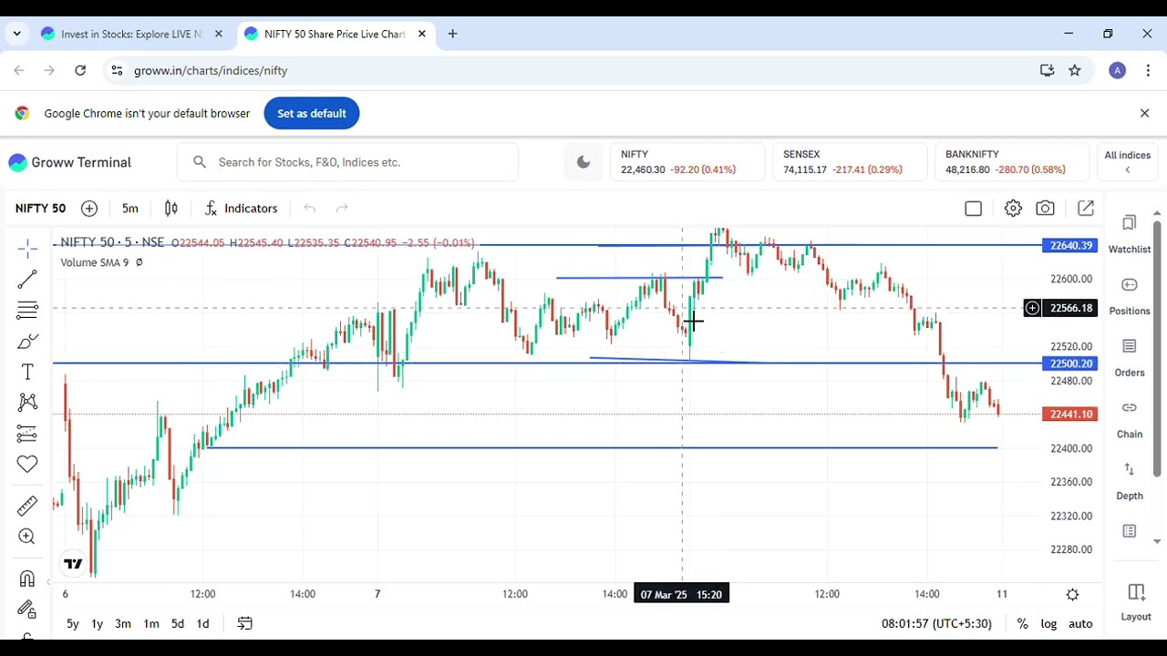Open the heart icons tool
Image resolution: width=1167 pixels, height=656 pixels.
pos(27,465)
